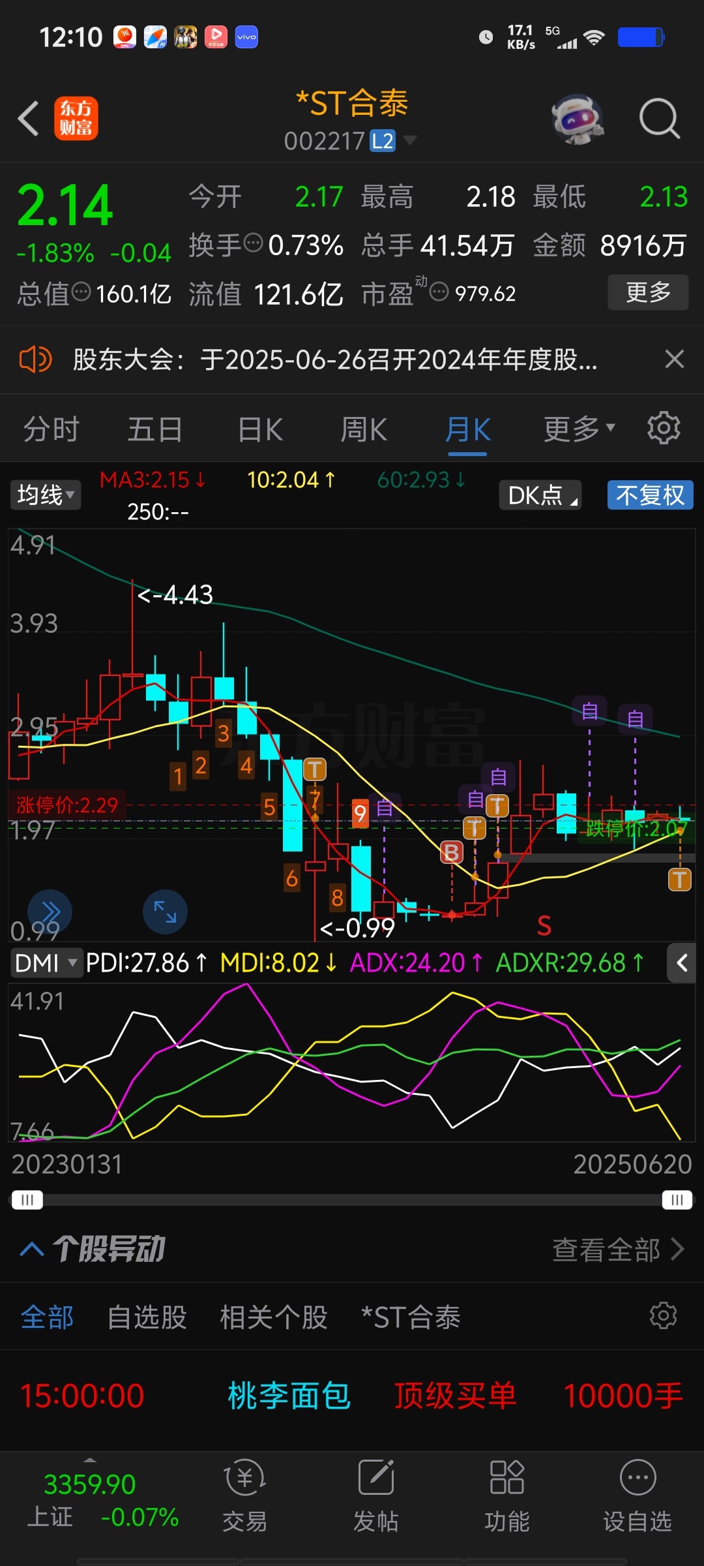The image size is (704, 1566).
Task: Expand the 更多 chart period dropdown
Action: 579,429
